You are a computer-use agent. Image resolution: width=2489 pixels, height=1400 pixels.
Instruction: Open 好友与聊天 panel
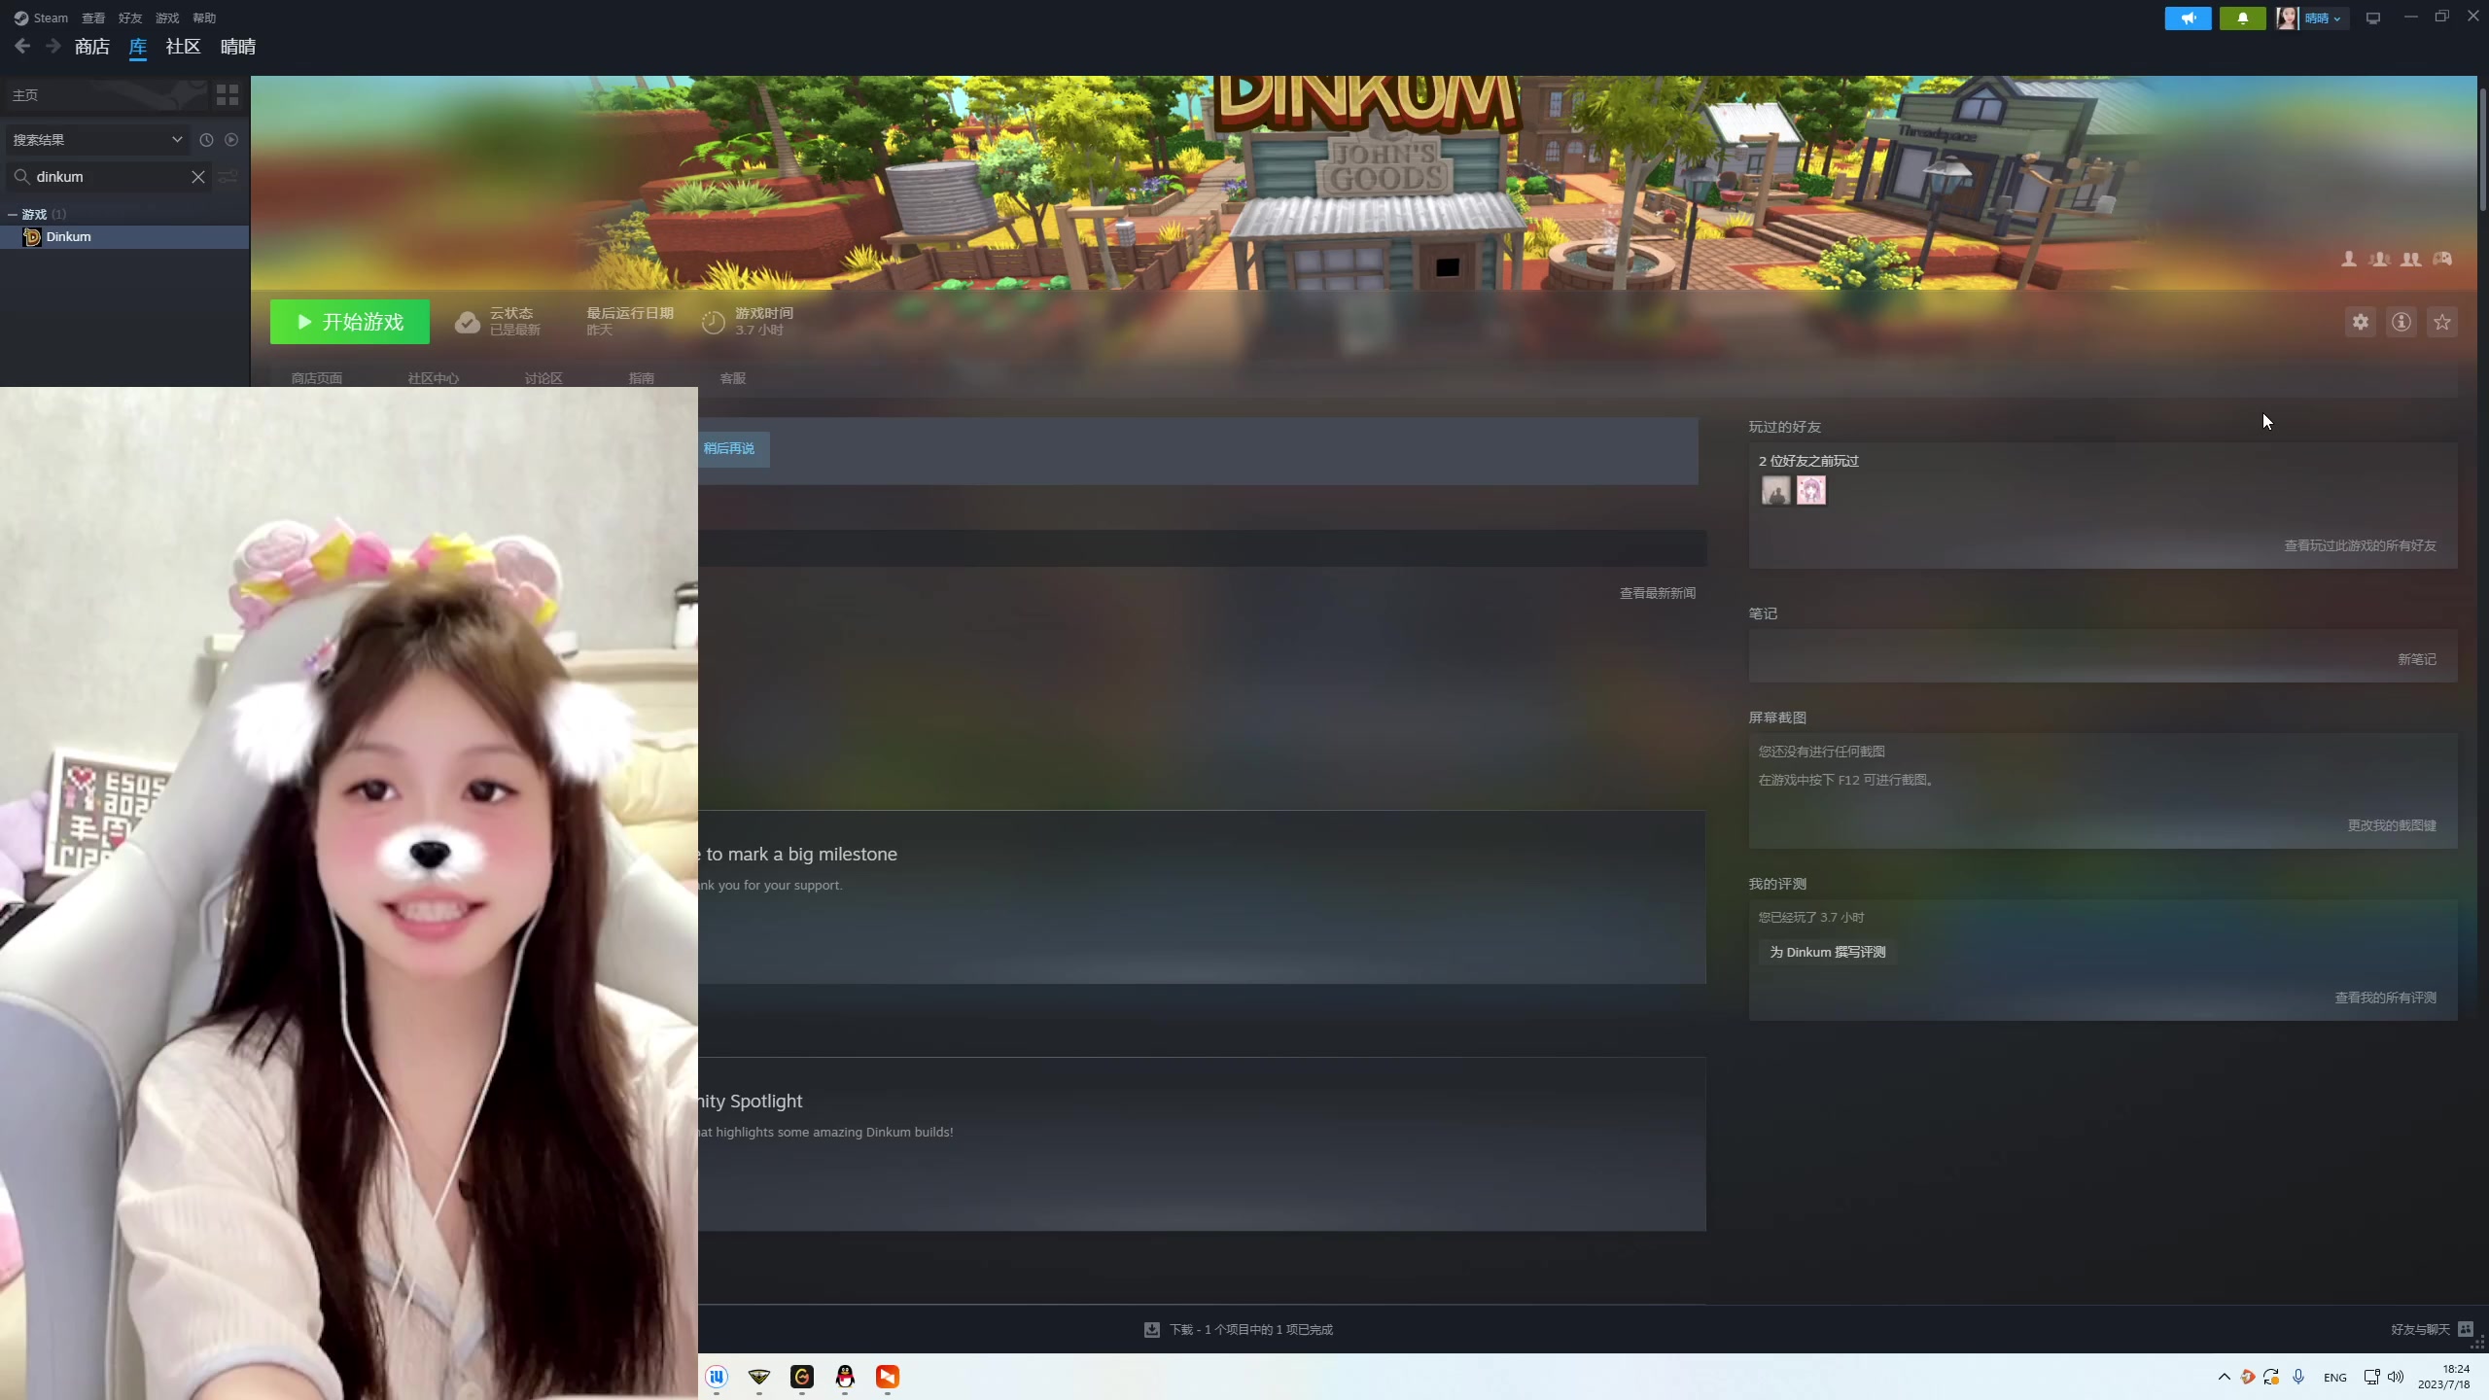tap(2432, 1329)
